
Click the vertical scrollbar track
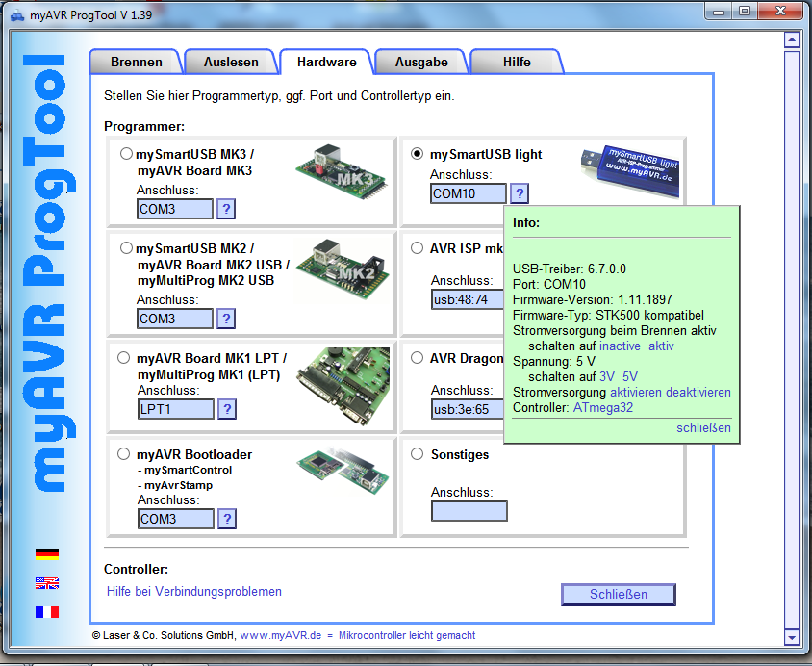[x=791, y=338]
